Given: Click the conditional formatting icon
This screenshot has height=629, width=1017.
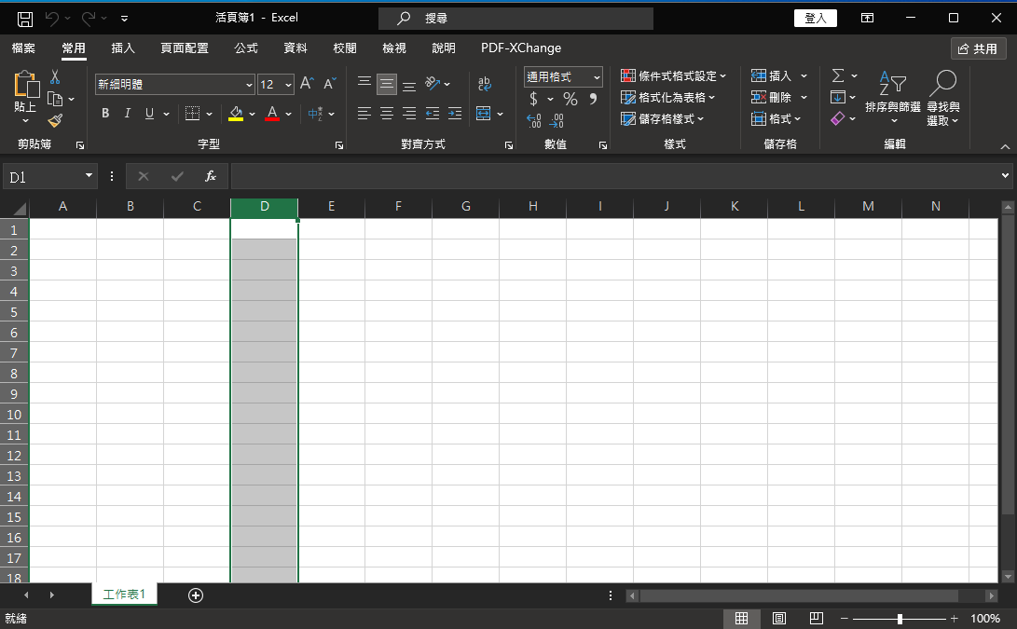Looking at the screenshot, I should pos(629,75).
